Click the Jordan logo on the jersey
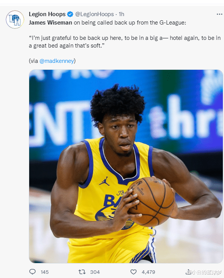 point(105,181)
